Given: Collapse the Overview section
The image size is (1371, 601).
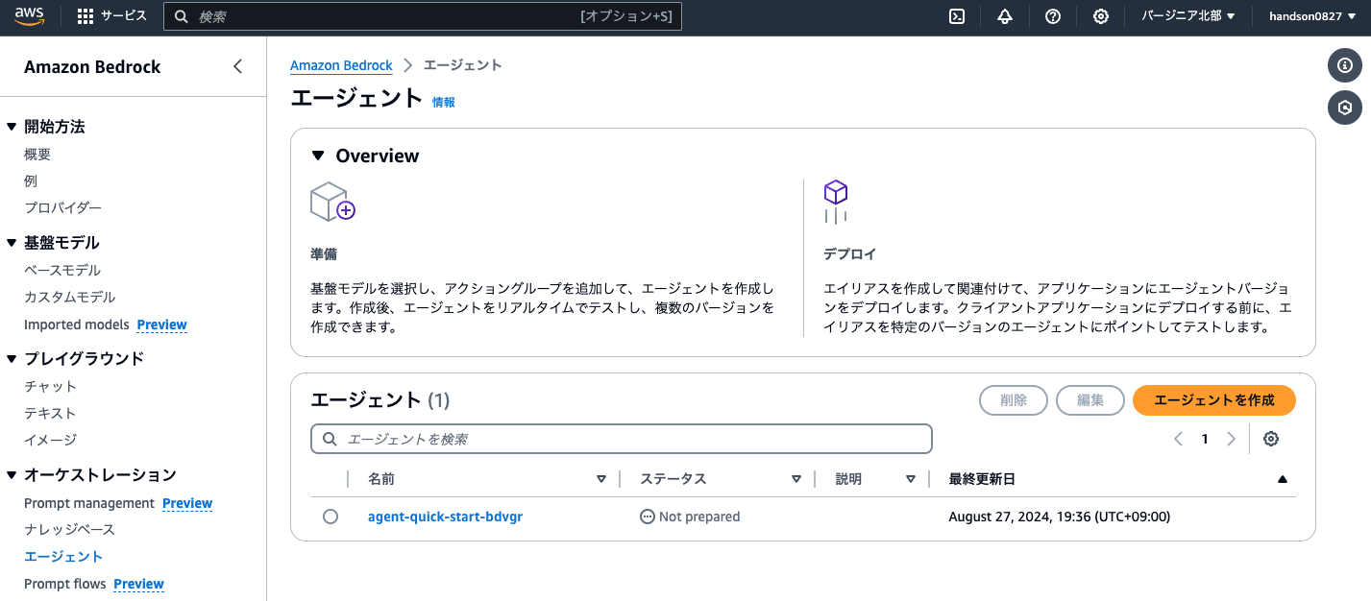Looking at the screenshot, I should 318,156.
